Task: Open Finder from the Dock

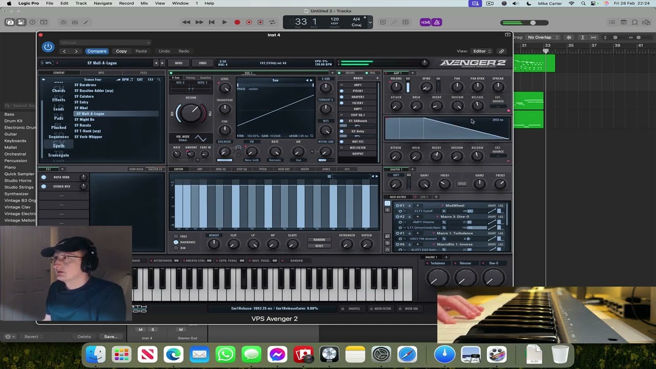Action: click(x=95, y=355)
